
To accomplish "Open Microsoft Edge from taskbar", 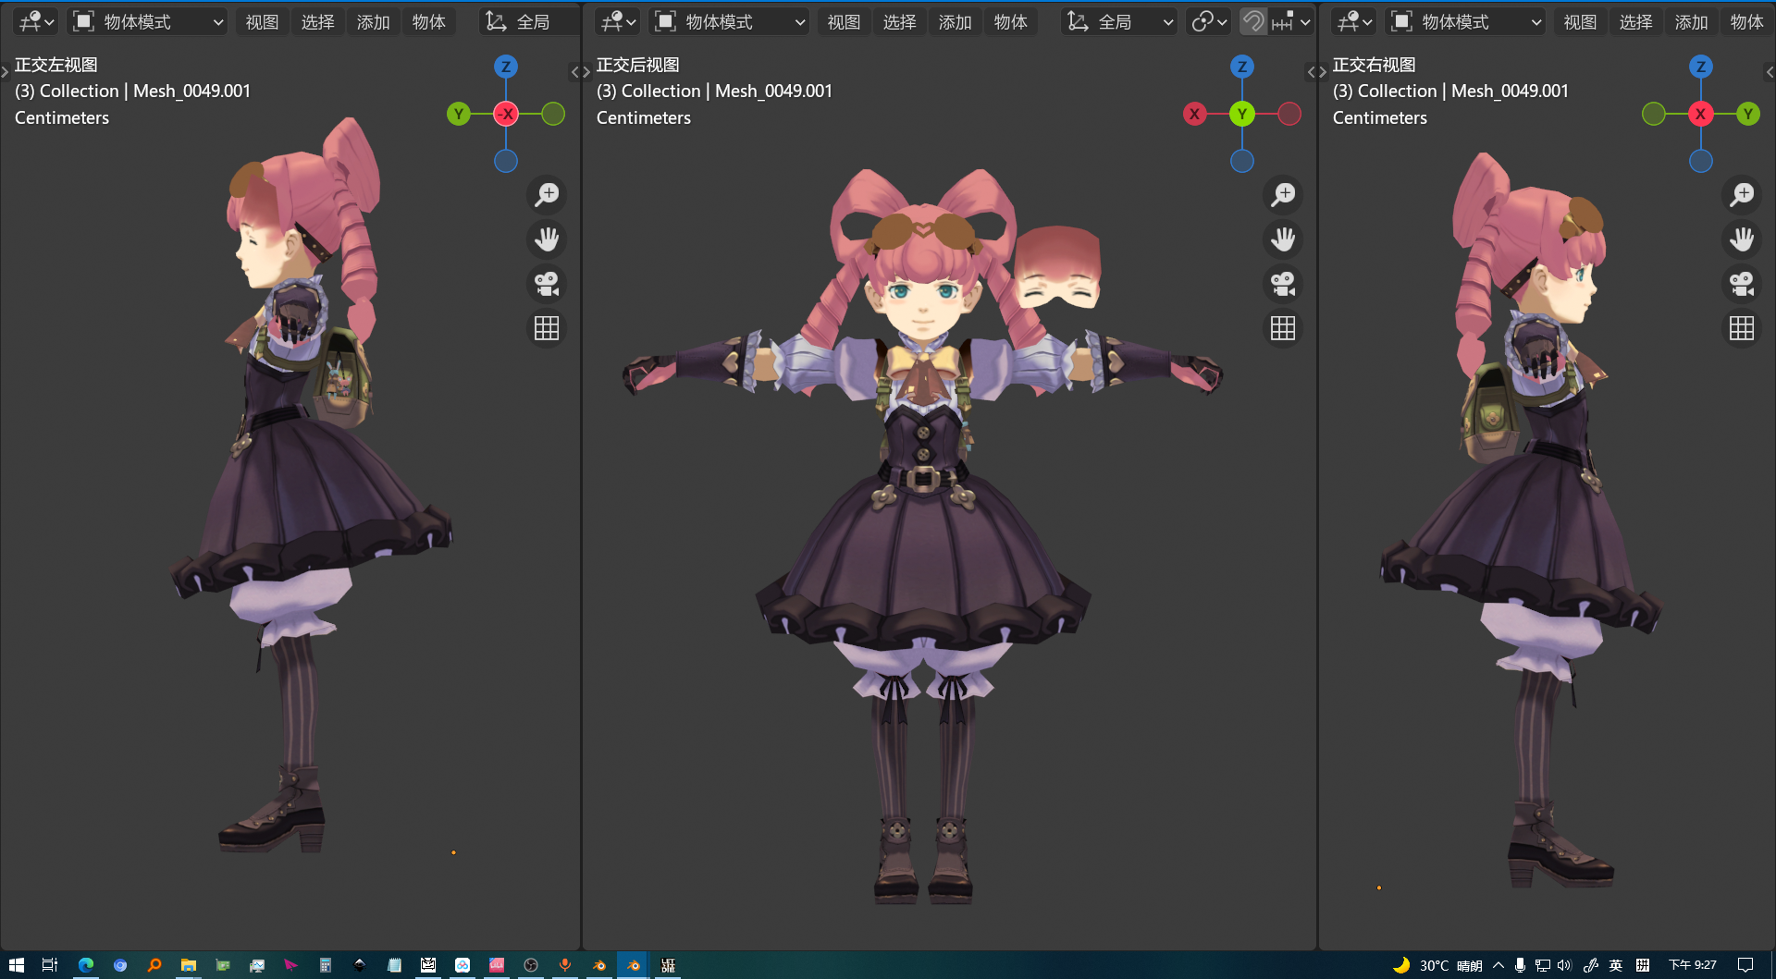I will coord(86,965).
